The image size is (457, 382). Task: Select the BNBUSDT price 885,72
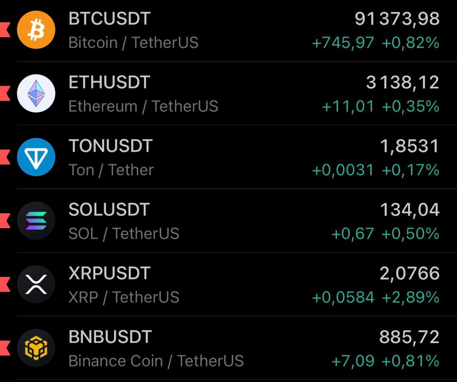(409, 337)
